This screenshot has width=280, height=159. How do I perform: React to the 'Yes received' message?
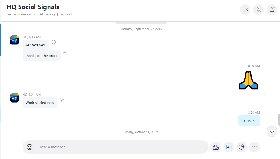pos(54,42)
